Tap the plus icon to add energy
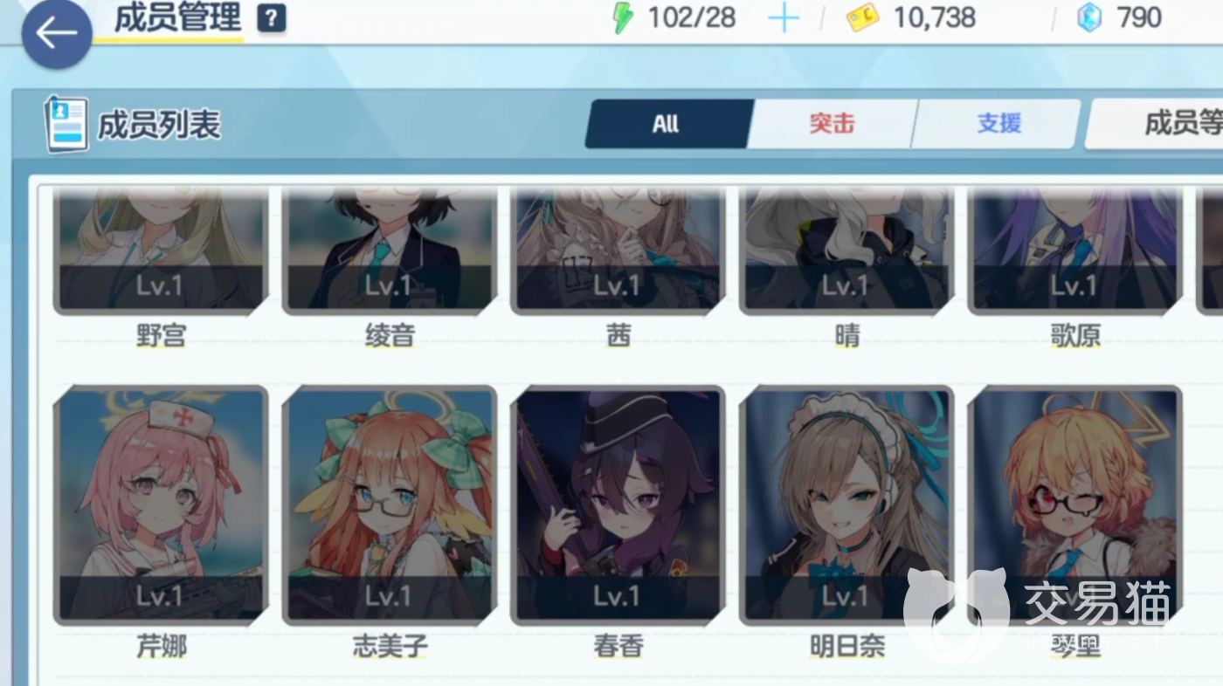The height and width of the screenshot is (686, 1223). point(784,18)
